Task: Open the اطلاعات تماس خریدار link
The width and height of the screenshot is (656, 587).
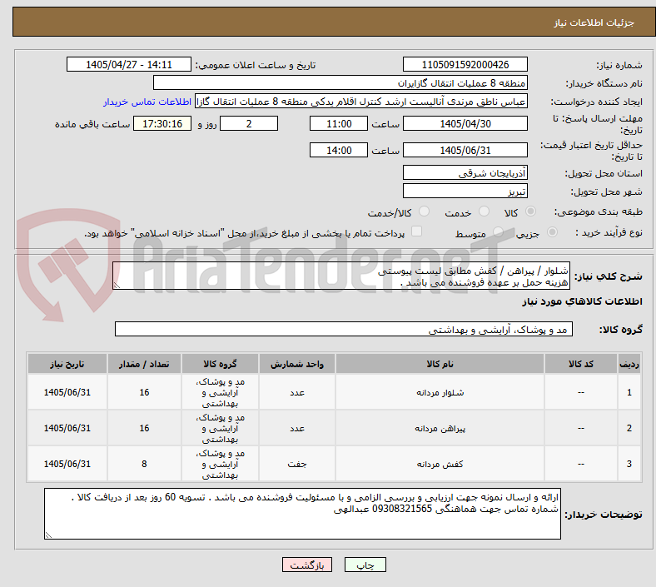Action: click(x=147, y=102)
